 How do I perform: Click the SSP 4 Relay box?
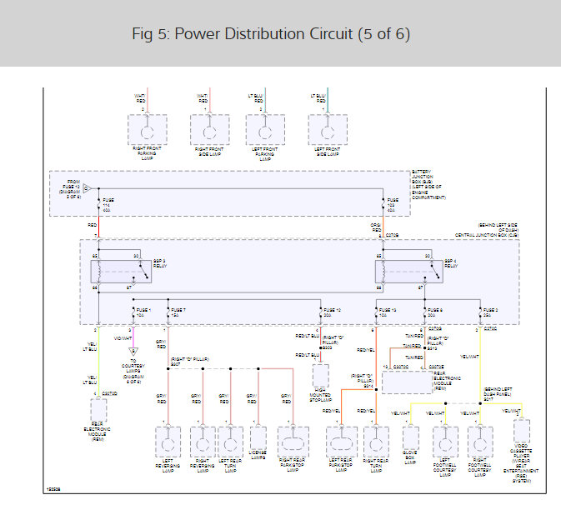click(x=409, y=272)
